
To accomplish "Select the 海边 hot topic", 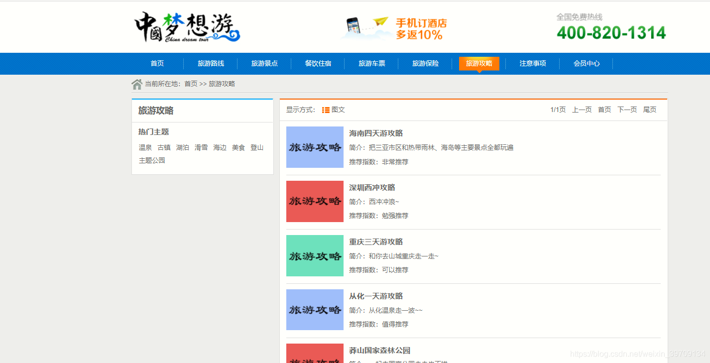I will pyautogui.click(x=220, y=148).
